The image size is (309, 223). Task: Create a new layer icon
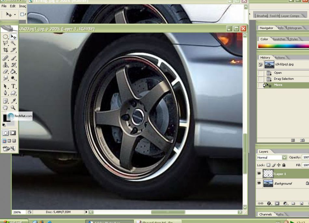tap(301, 203)
